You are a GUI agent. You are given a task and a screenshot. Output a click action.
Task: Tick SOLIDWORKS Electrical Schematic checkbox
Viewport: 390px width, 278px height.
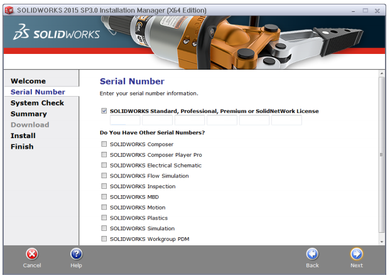(104, 165)
